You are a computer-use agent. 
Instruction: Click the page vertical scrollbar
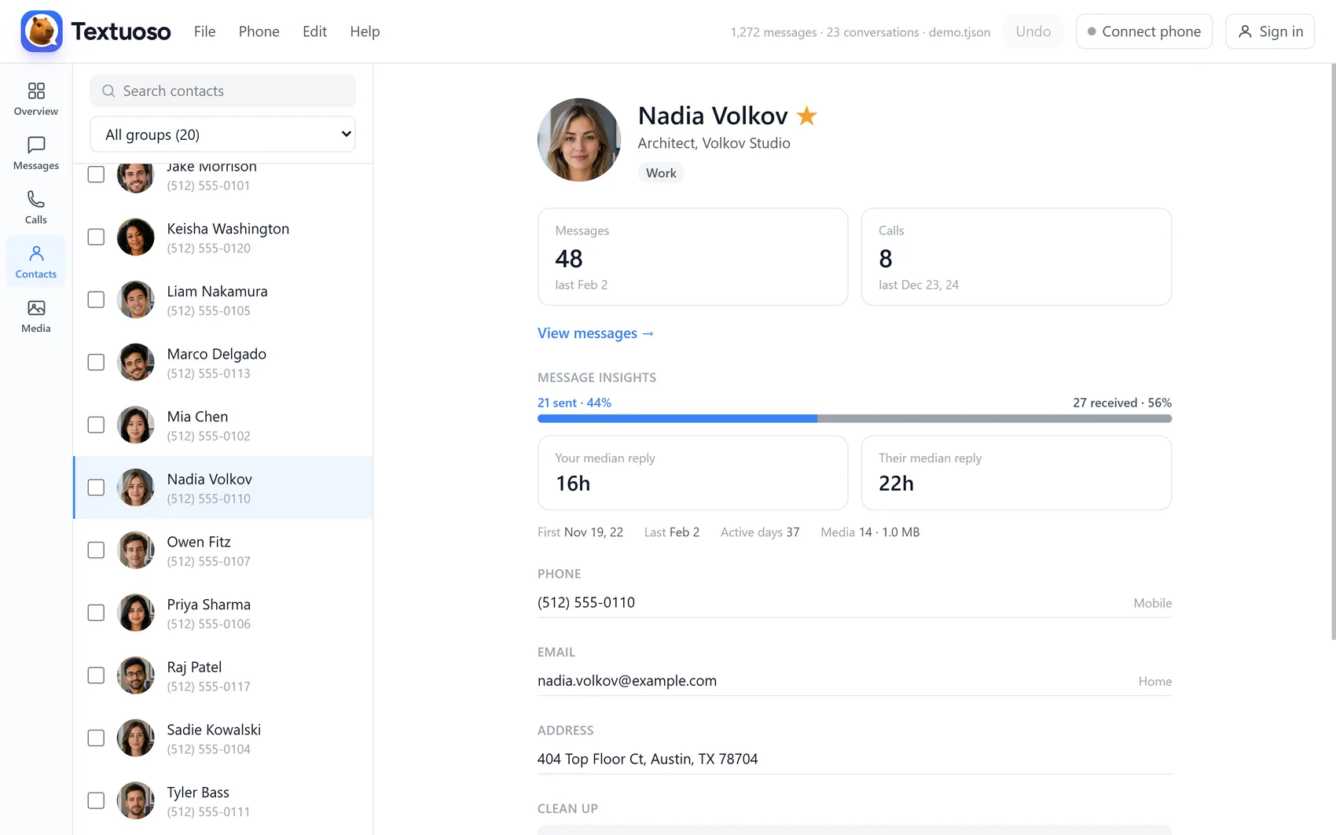[1333, 352]
